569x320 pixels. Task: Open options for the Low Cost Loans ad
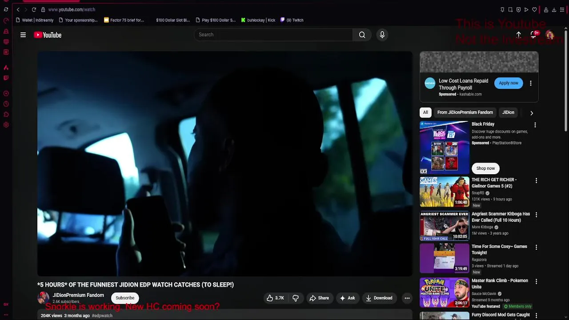click(x=530, y=83)
